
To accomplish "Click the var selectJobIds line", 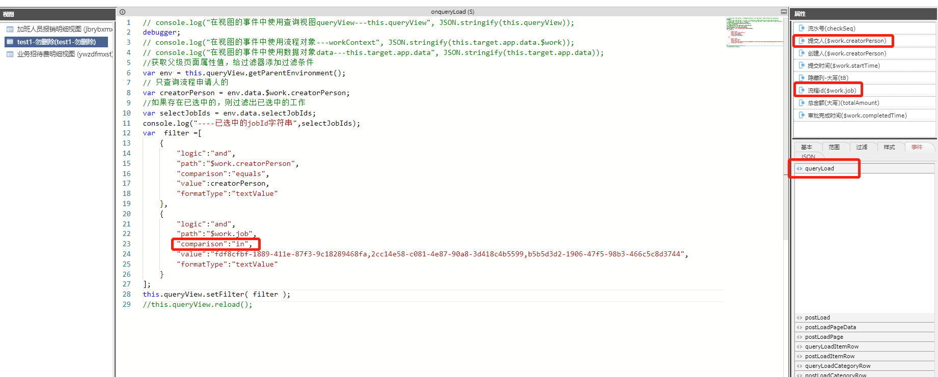I will pos(229,113).
